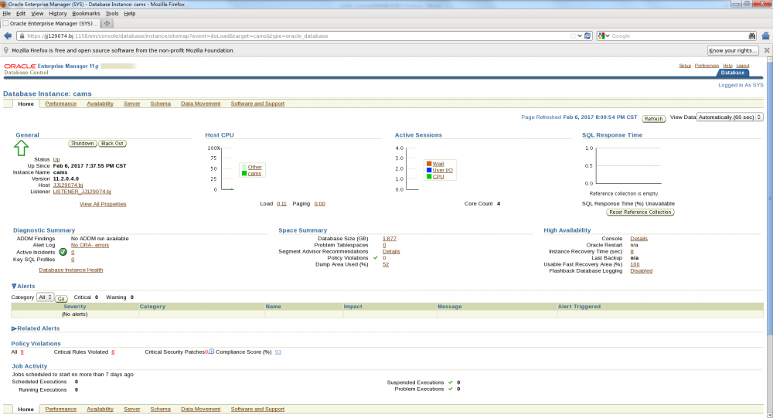Click Compliance Score 93 link

pyautogui.click(x=278, y=352)
